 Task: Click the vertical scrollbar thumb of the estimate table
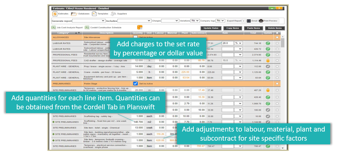pyautogui.click(x=283, y=42)
